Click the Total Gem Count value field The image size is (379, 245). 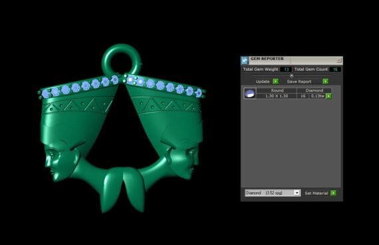click(x=335, y=69)
